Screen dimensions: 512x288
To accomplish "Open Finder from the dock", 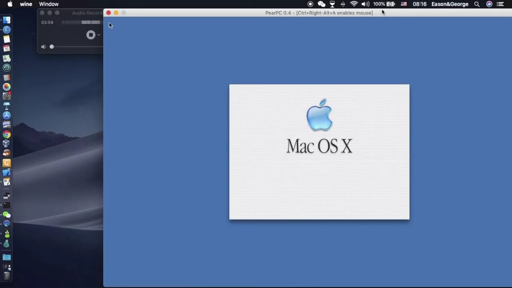I will pos(7,20).
